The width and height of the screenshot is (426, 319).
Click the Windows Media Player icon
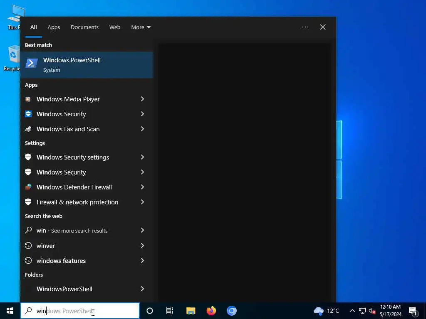28,99
